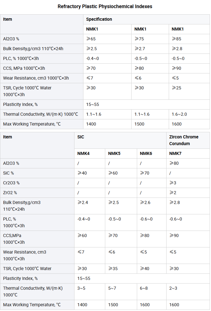Select the 5~7 thermal conductivity cell

[x=121, y=292]
